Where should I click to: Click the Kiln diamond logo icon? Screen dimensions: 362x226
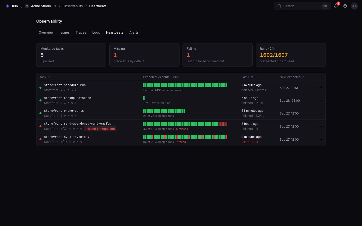pos(8,6)
